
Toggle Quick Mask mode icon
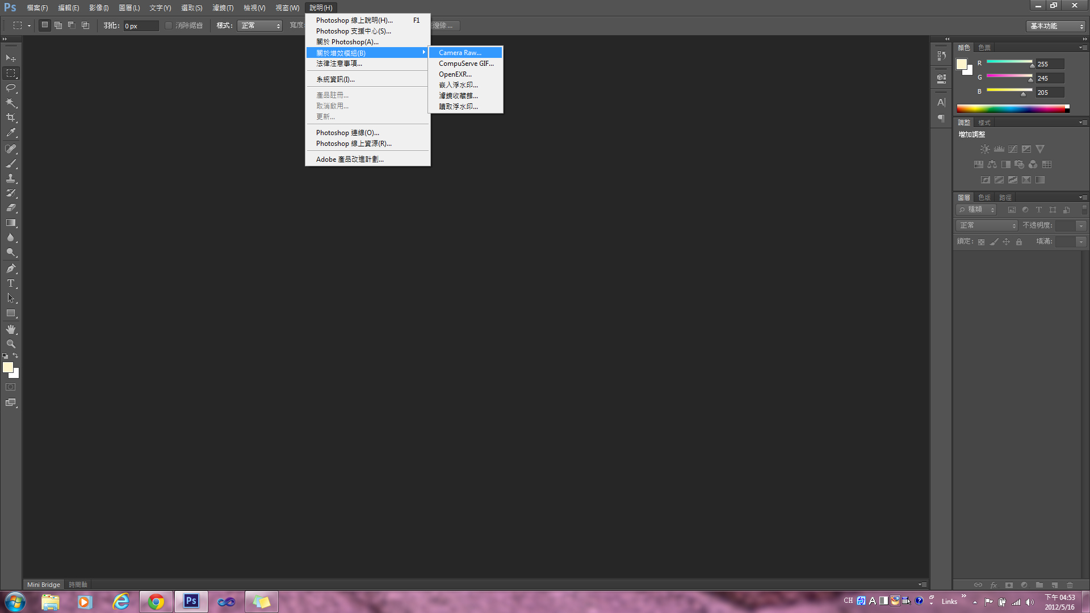11,387
